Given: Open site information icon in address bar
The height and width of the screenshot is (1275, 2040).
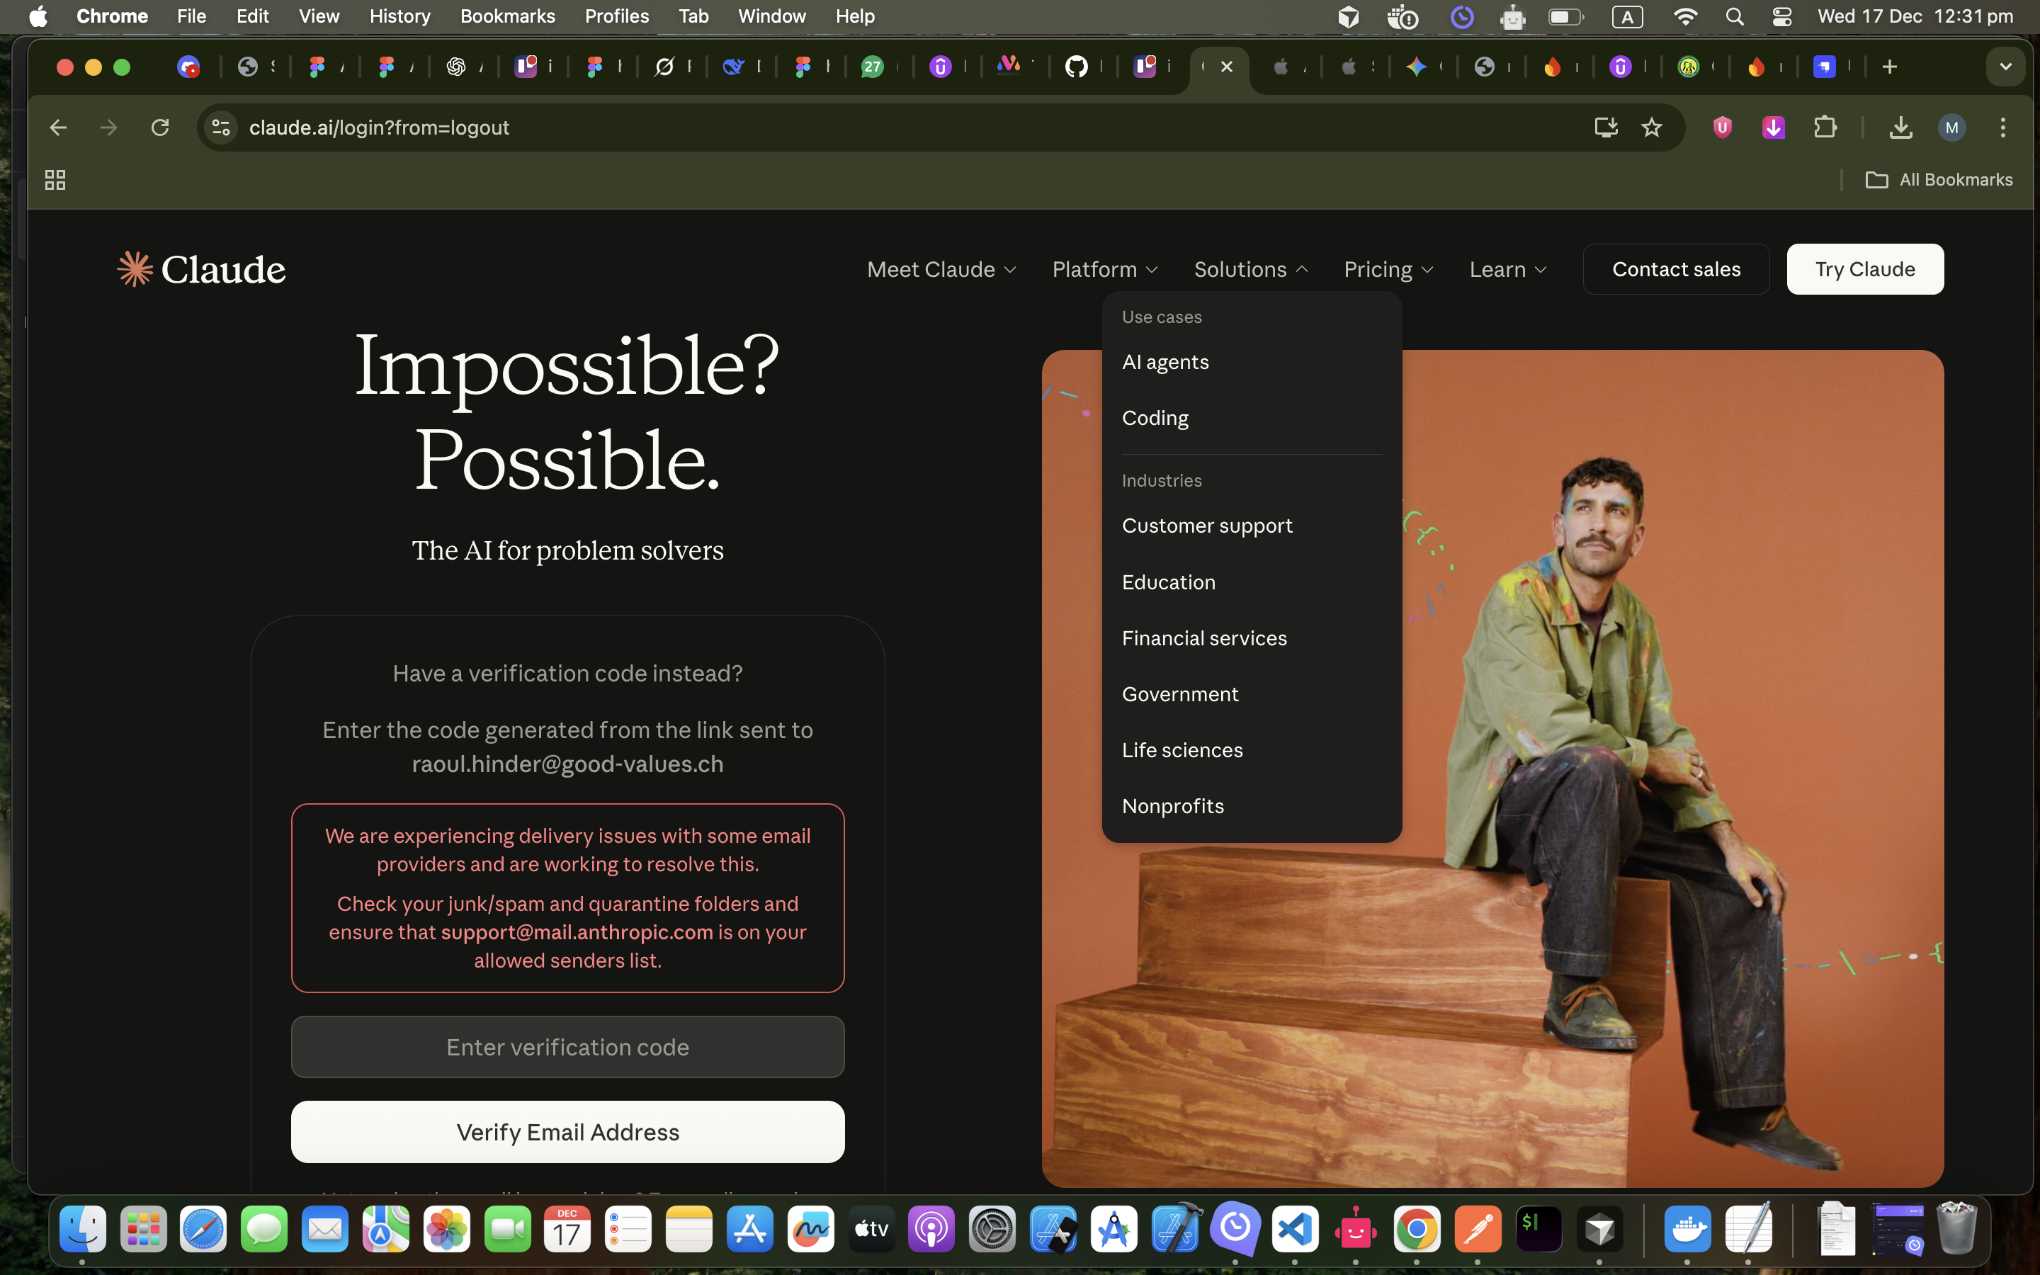Looking at the screenshot, I should pos(221,127).
